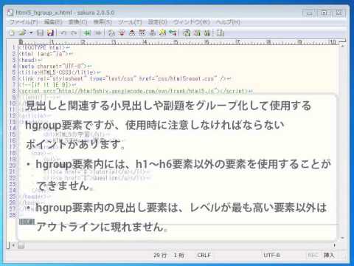Minimize the sakura editor window

309,13
